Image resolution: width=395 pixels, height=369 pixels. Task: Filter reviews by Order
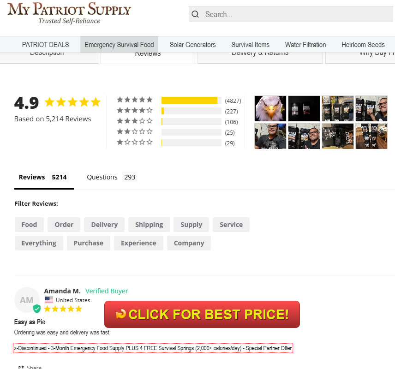[64, 225]
